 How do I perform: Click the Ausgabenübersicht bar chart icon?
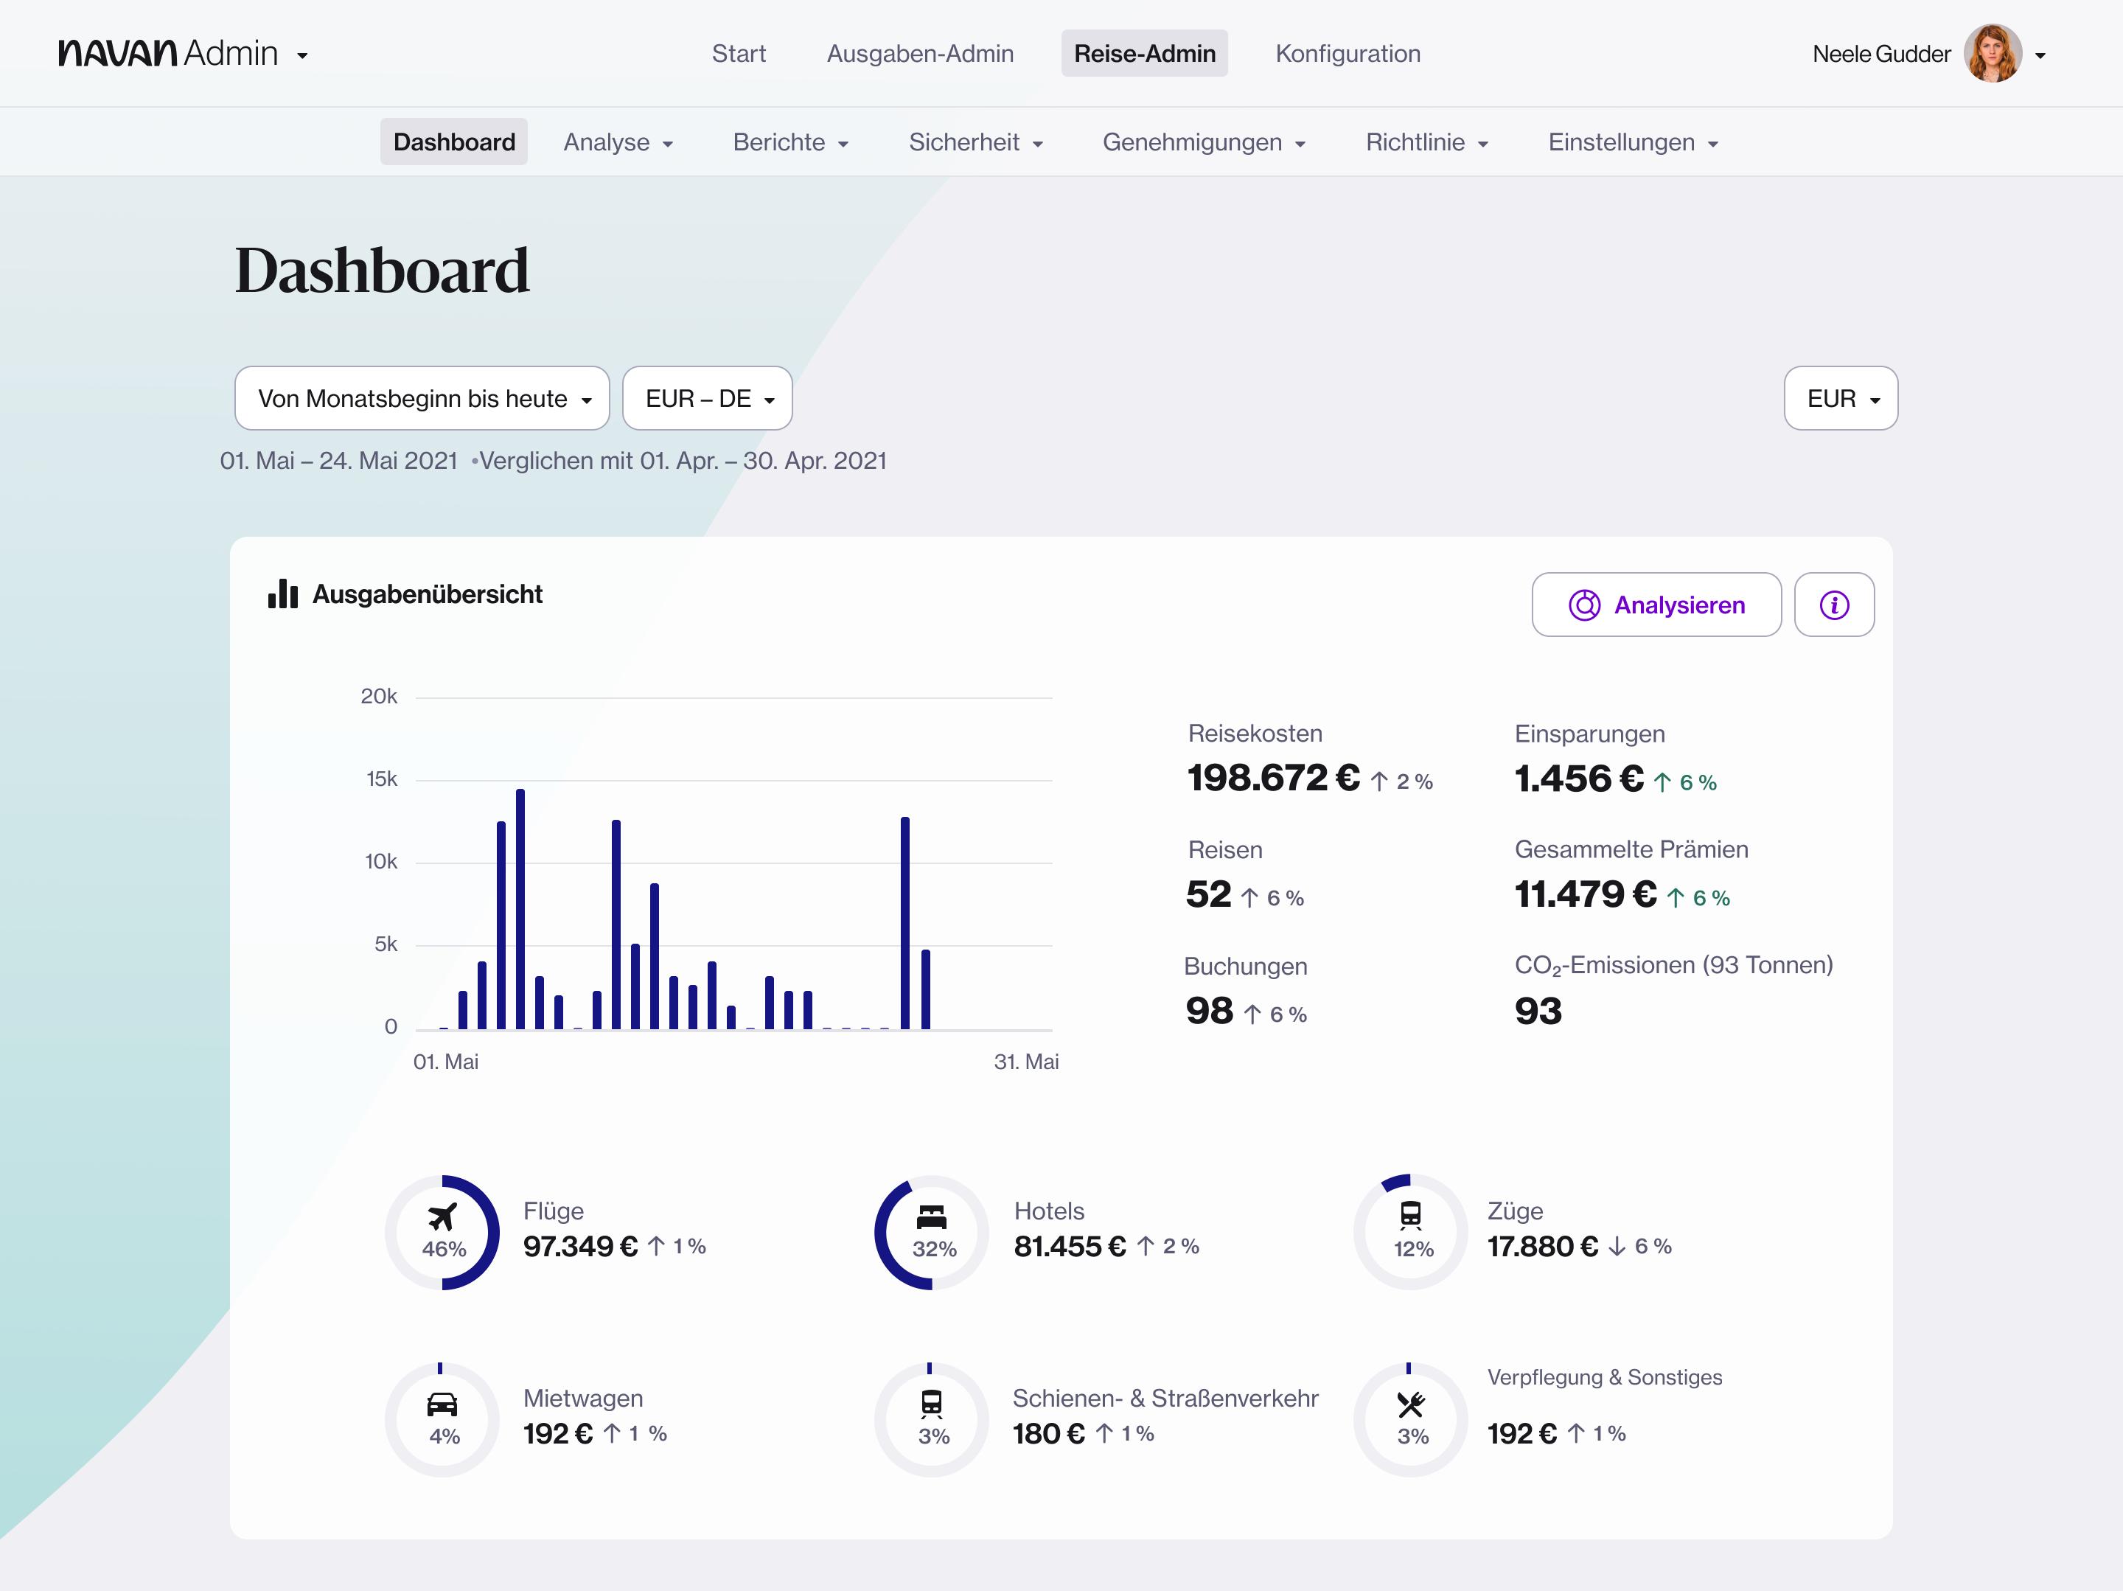(x=283, y=594)
